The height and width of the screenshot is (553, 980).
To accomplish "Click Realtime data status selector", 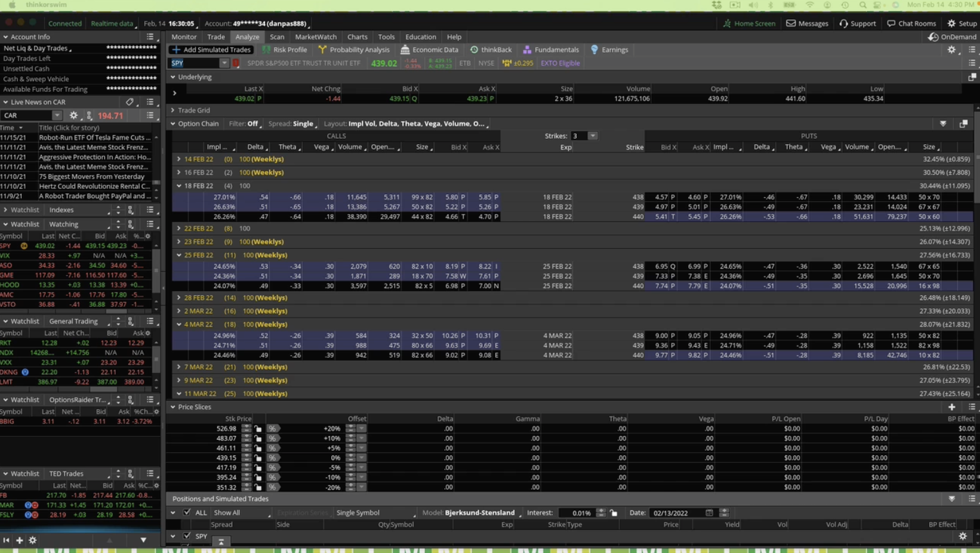I will pyautogui.click(x=113, y=23).
